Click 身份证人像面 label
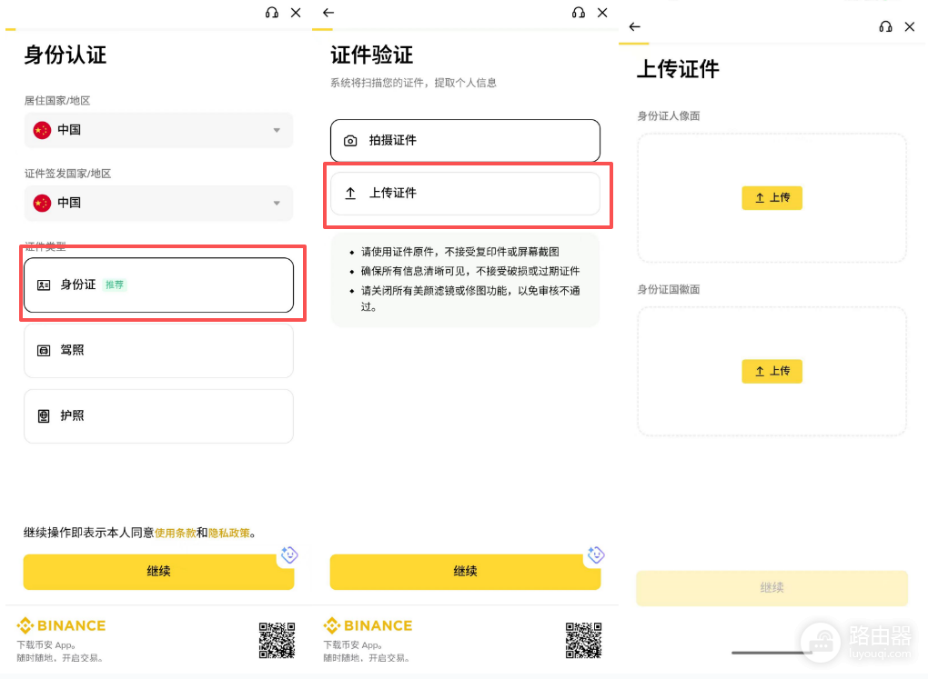Image resolution: width=928 pixels, height=679 pixels. pyautogui.click(x=669, y=116)
